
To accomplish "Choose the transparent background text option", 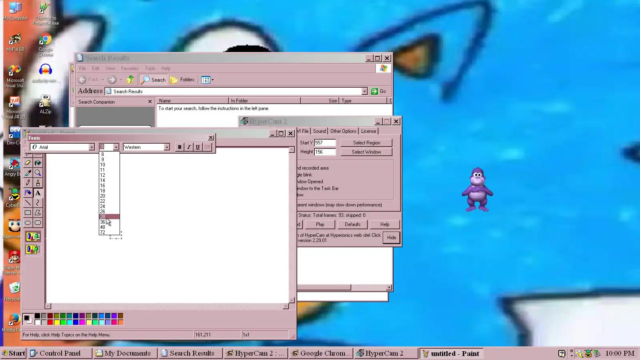I will pos(33,250).
